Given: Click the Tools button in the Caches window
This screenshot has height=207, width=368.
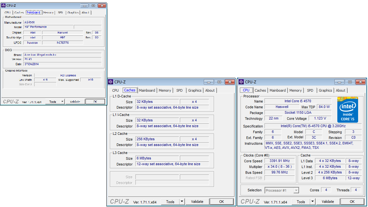Looking at the screenshot, I should tap(170, 202).
